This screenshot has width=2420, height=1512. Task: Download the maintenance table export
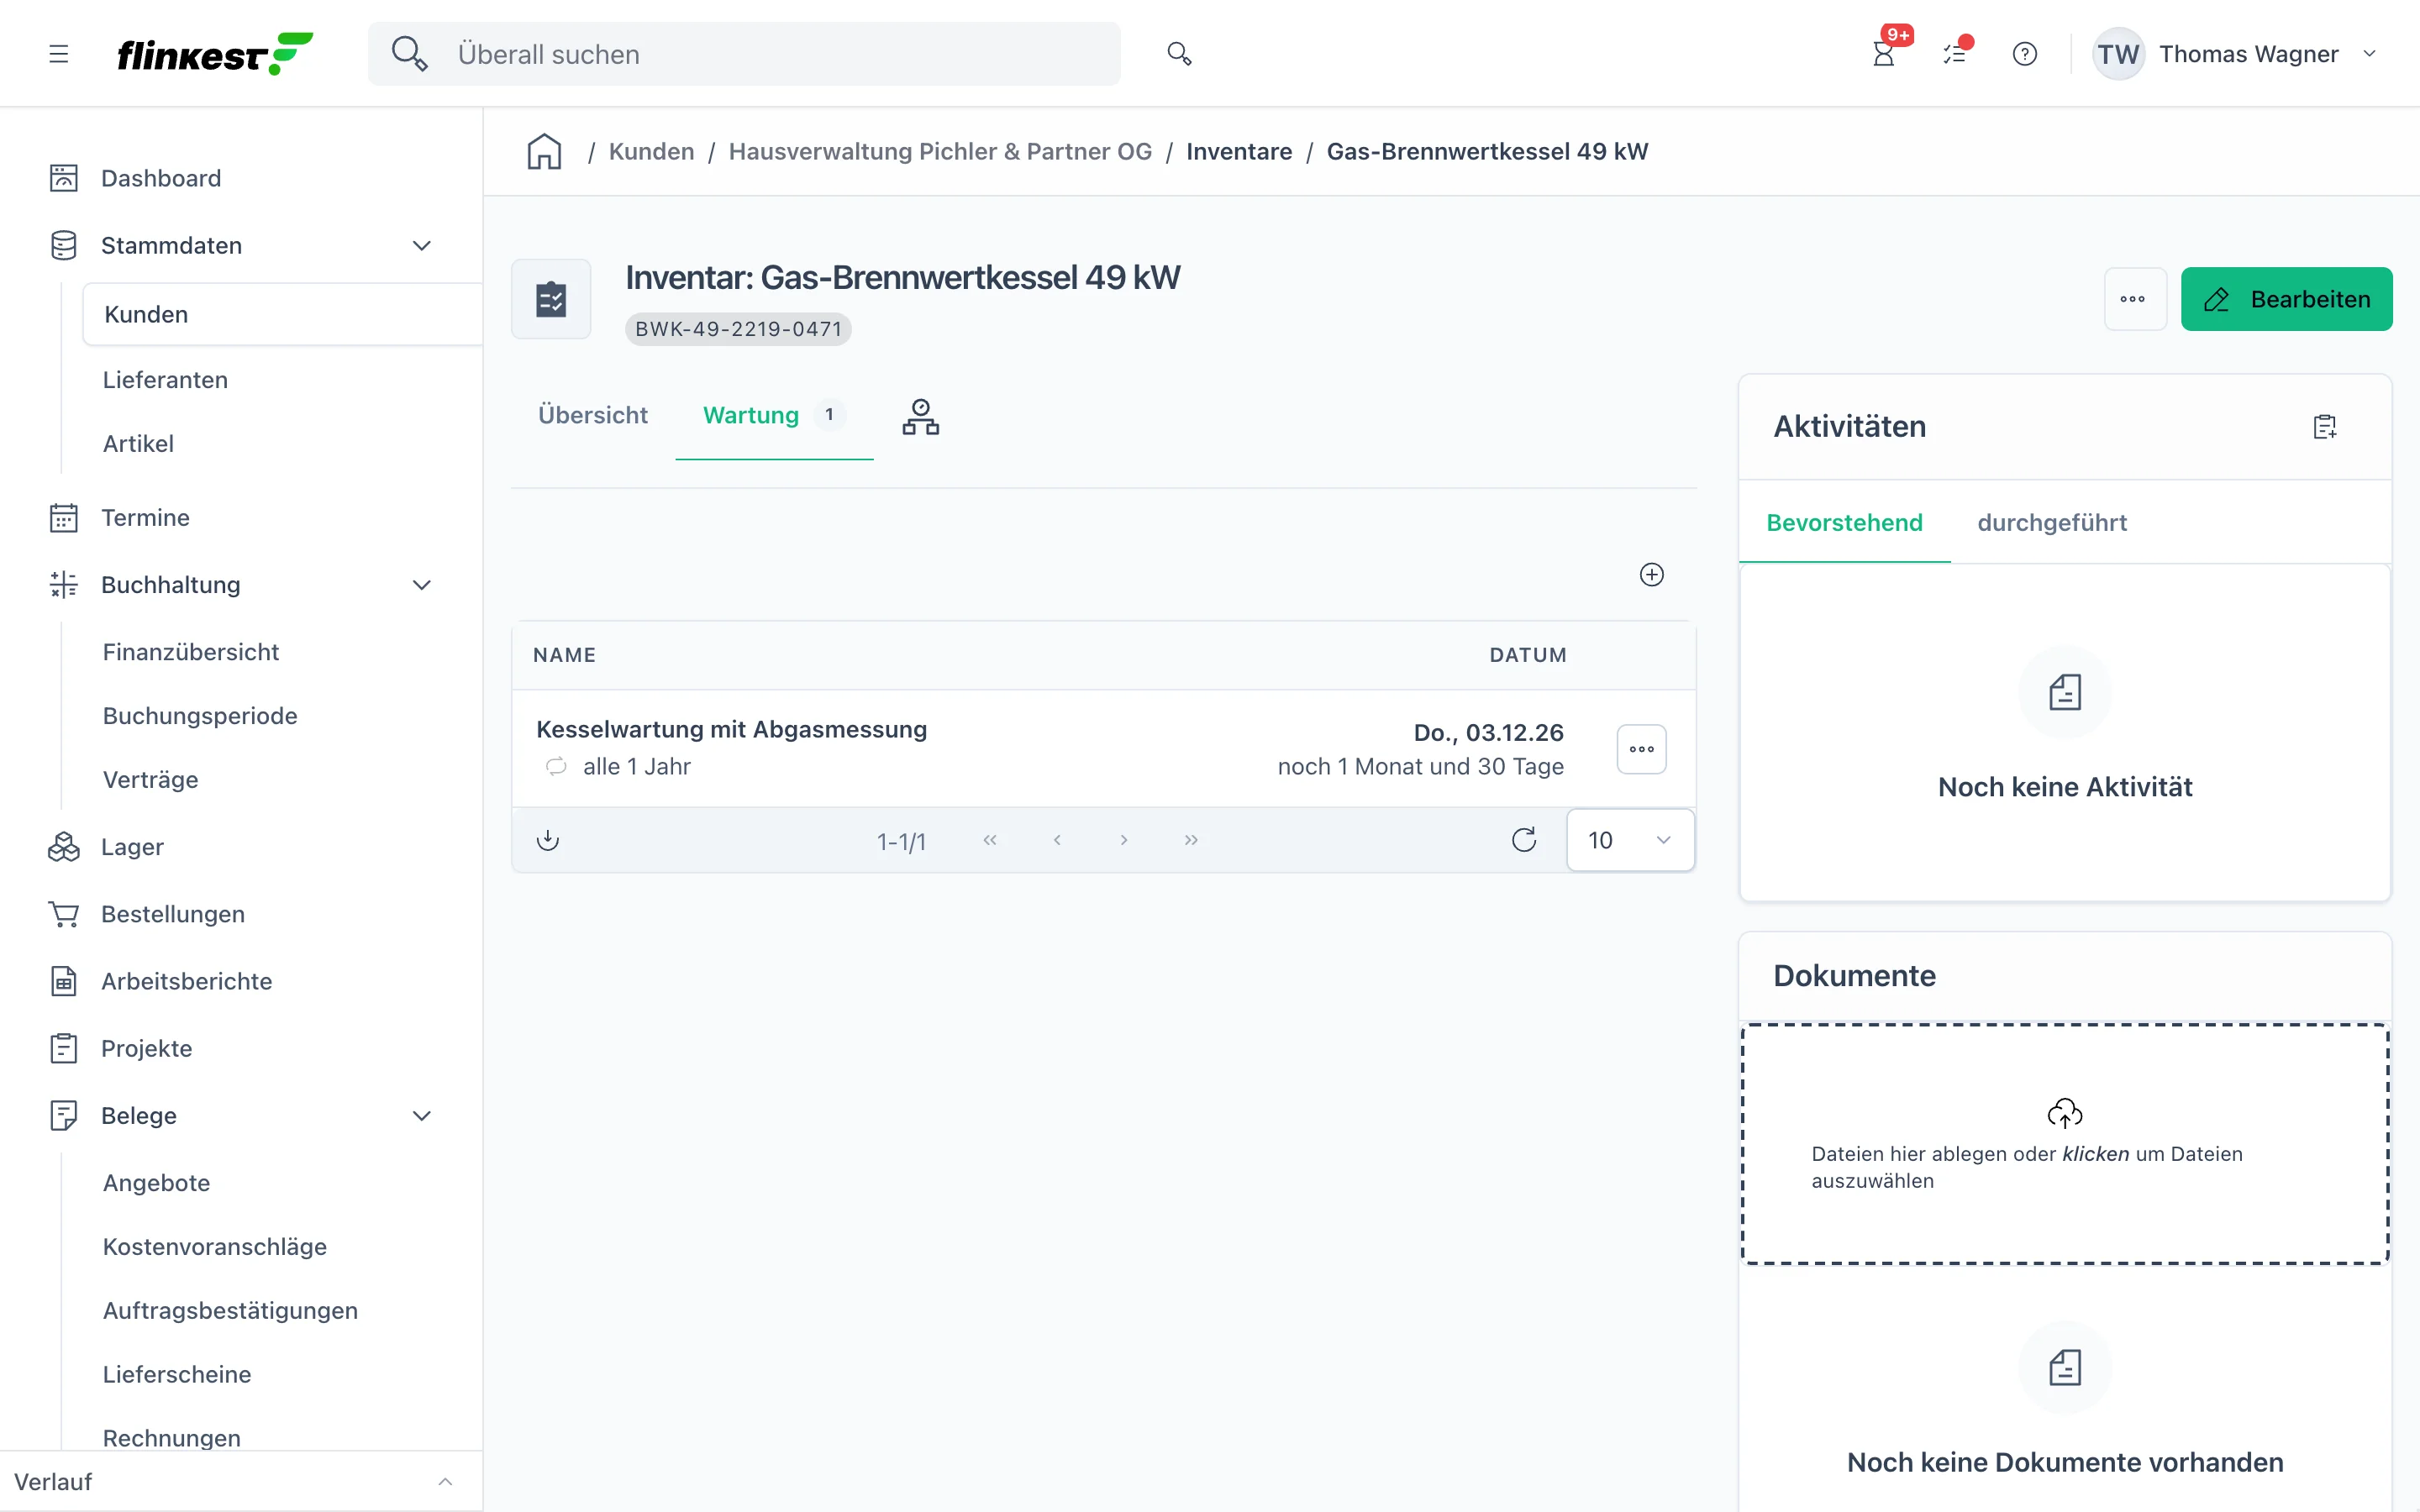pyautogui.click(x=548, y=840)
